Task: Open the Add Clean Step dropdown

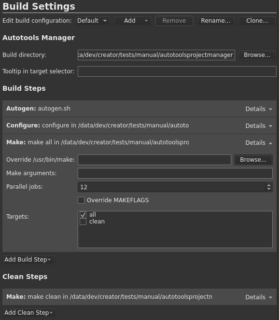Action: click(x=29, y=313)
